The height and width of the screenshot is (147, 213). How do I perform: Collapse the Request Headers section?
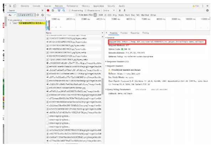106,66
